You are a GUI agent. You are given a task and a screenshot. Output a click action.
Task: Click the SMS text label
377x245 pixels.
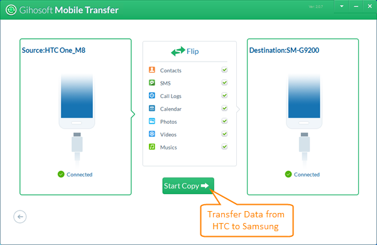click(165, 83)
